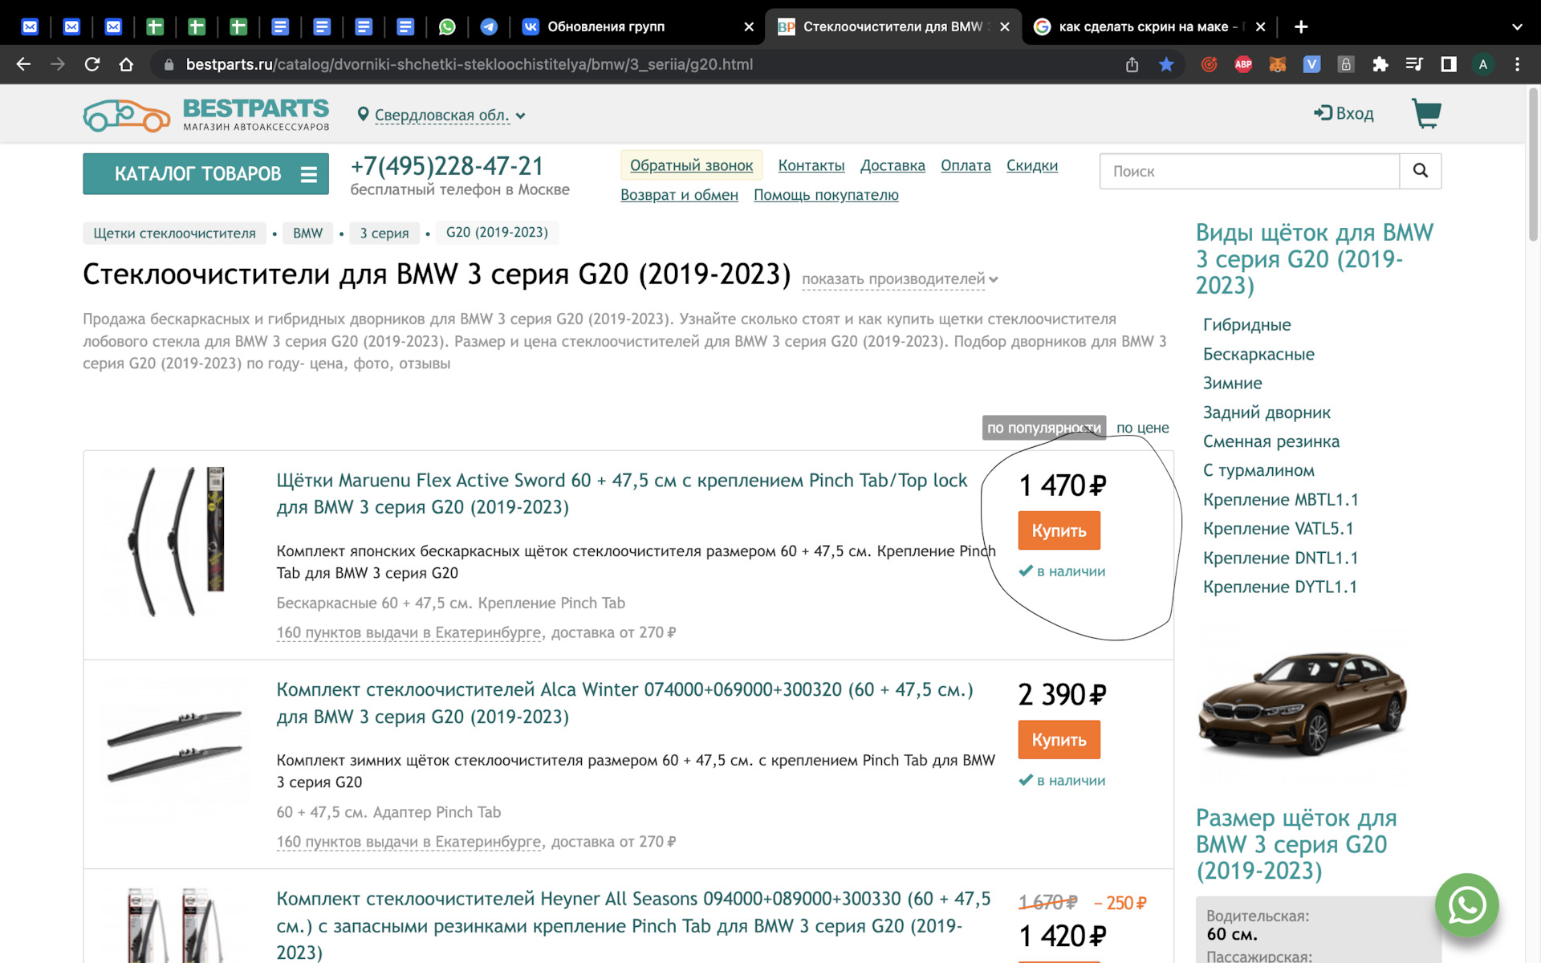Image resolution: width=1541 pixels, height=963 pixels.
Task: Open AdBlock Plus extension
Action: click(1243, 64)
